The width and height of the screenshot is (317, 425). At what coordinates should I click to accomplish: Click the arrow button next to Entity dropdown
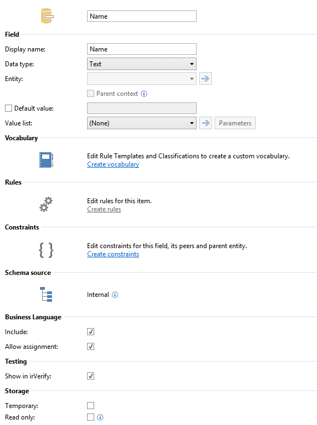[205, 79]
